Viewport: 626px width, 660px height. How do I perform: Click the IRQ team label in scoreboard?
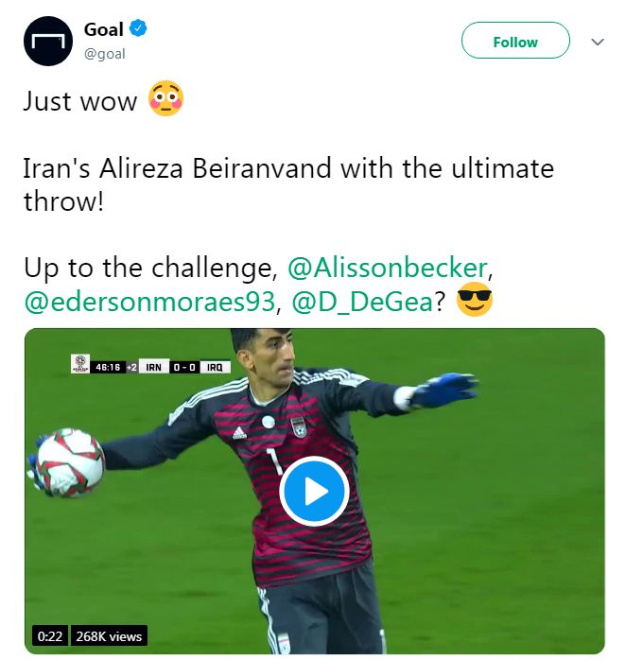coord(215,367)
